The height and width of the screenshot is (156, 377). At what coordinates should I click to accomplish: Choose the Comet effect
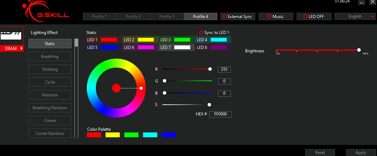50,121
